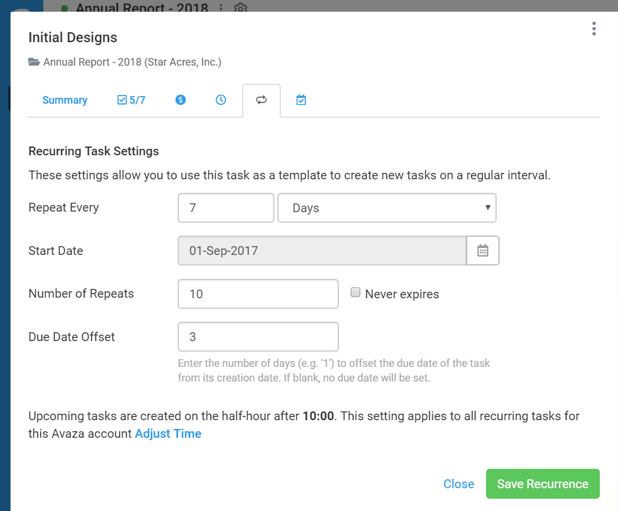Open project settings gear behind the dialog
This screenshot has width=618, height=511.
[x=239, y=8]
